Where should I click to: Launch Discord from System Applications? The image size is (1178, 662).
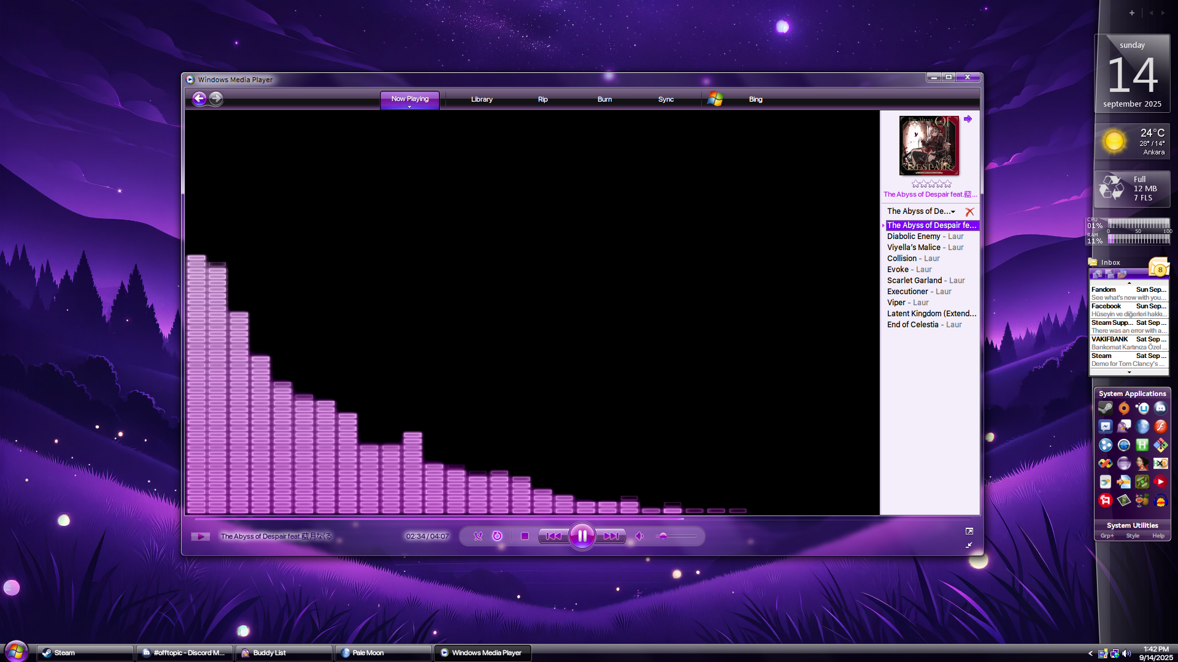click(1160, 408)
